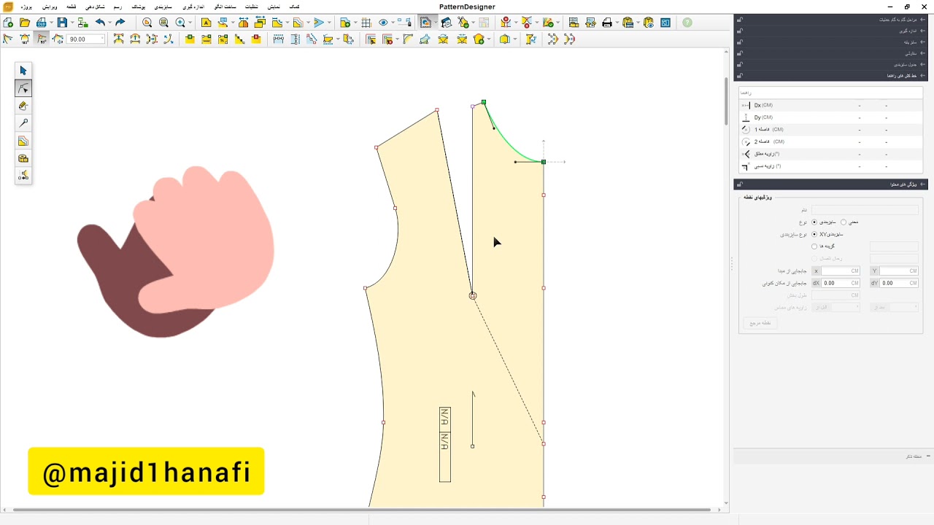Click the printer icon
934x525 pixels.
[x=607, y=23]
